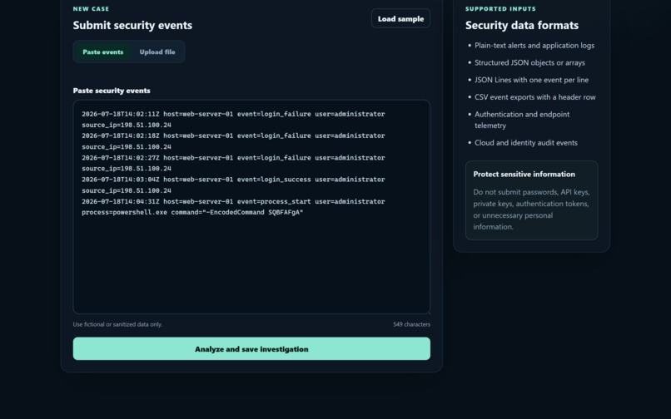Click 'Authentication and endpoint telemetry' item
The image size is (671, 419).
point(522,120)
